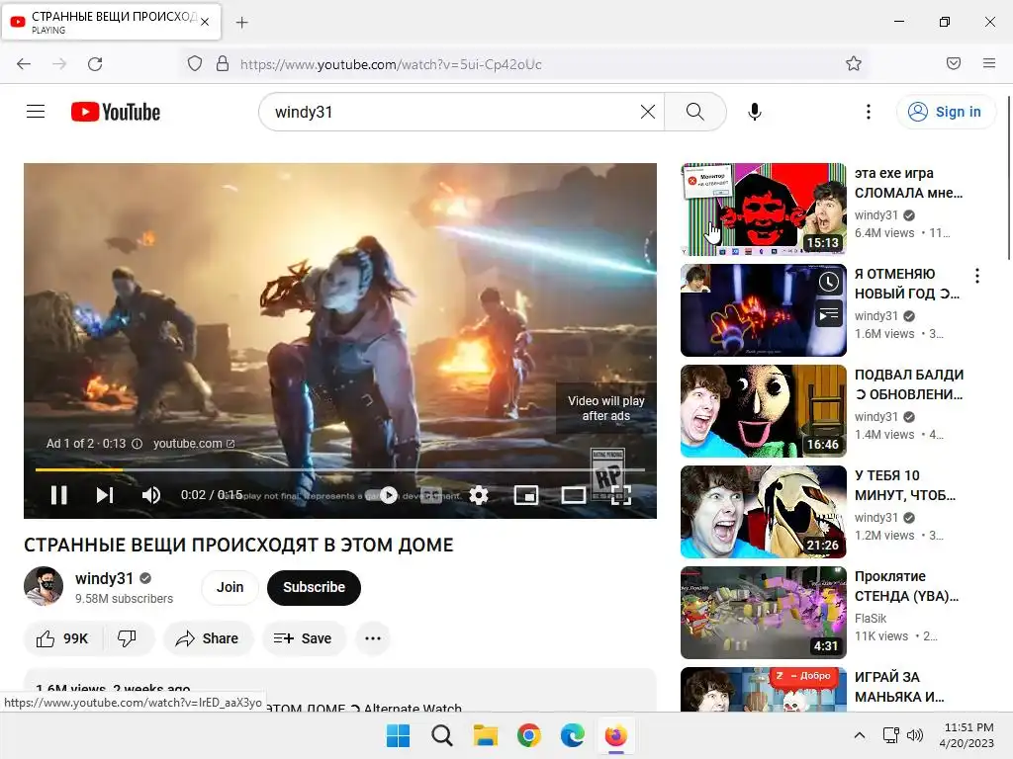1013x759 pixels.
Task: Add Я ОТМЕНЯЮ video to Watch later clock icon
Action: click(x=829, y=282)
